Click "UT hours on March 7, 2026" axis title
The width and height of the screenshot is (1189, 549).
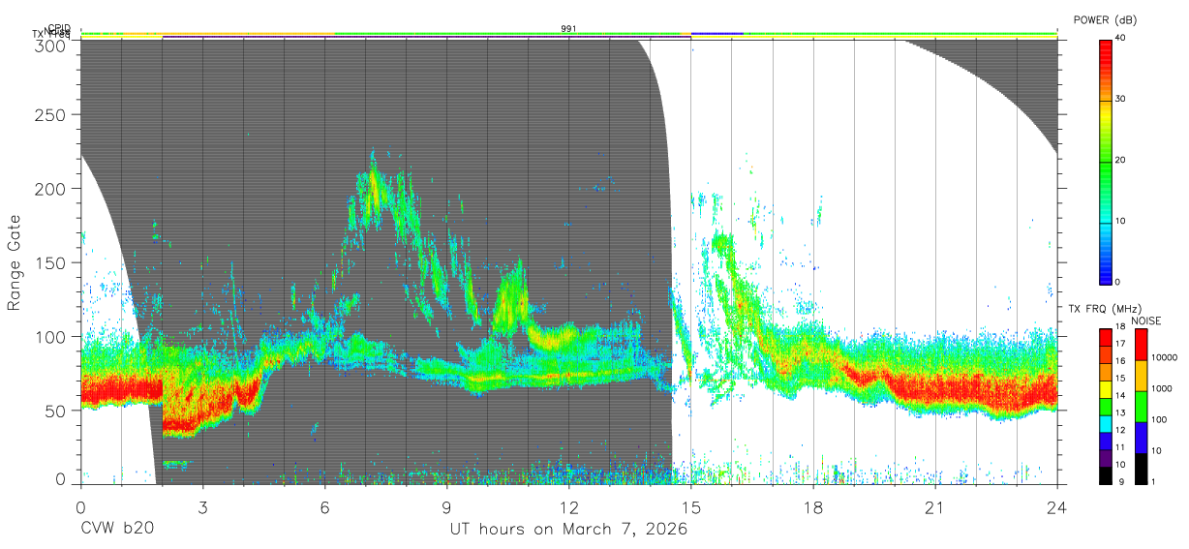pyautogui.click(x=567, y=530)
